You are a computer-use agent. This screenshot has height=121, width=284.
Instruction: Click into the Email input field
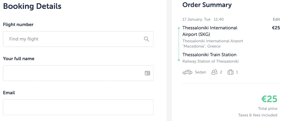click(78, 107)
